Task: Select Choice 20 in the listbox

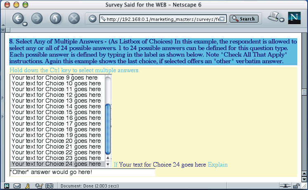Action: coord(57,141)
